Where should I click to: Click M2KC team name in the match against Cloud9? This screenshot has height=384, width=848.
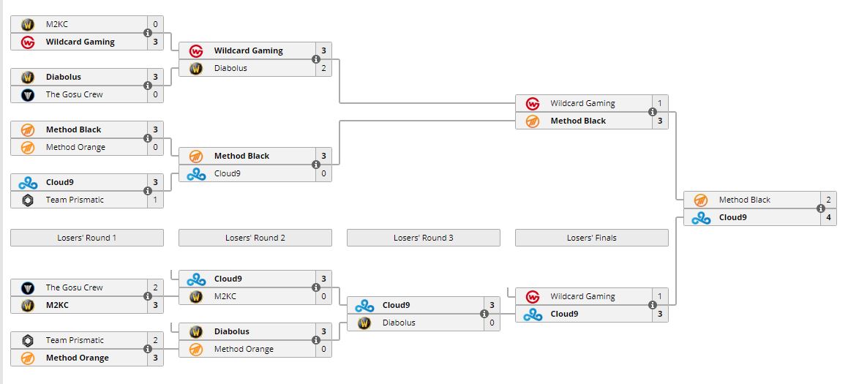[226, 296]
